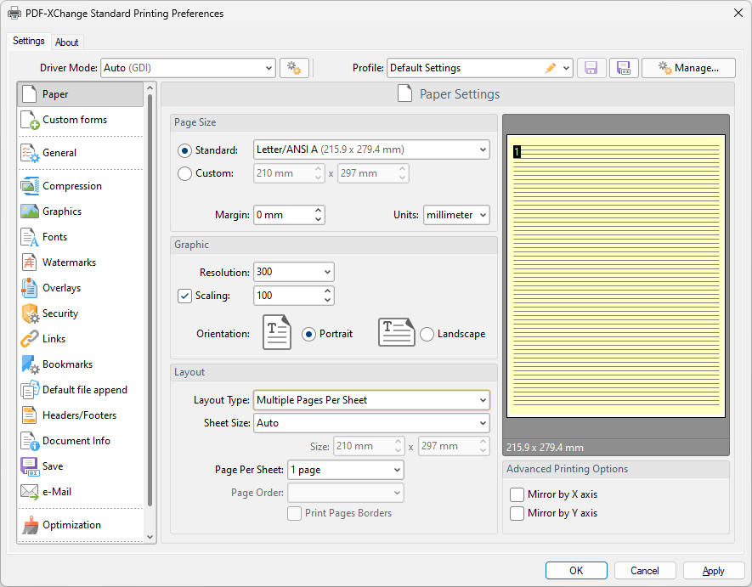Open the Sheet Size dropdown
The image size is (752, 587).
click(x=371, y=423)
